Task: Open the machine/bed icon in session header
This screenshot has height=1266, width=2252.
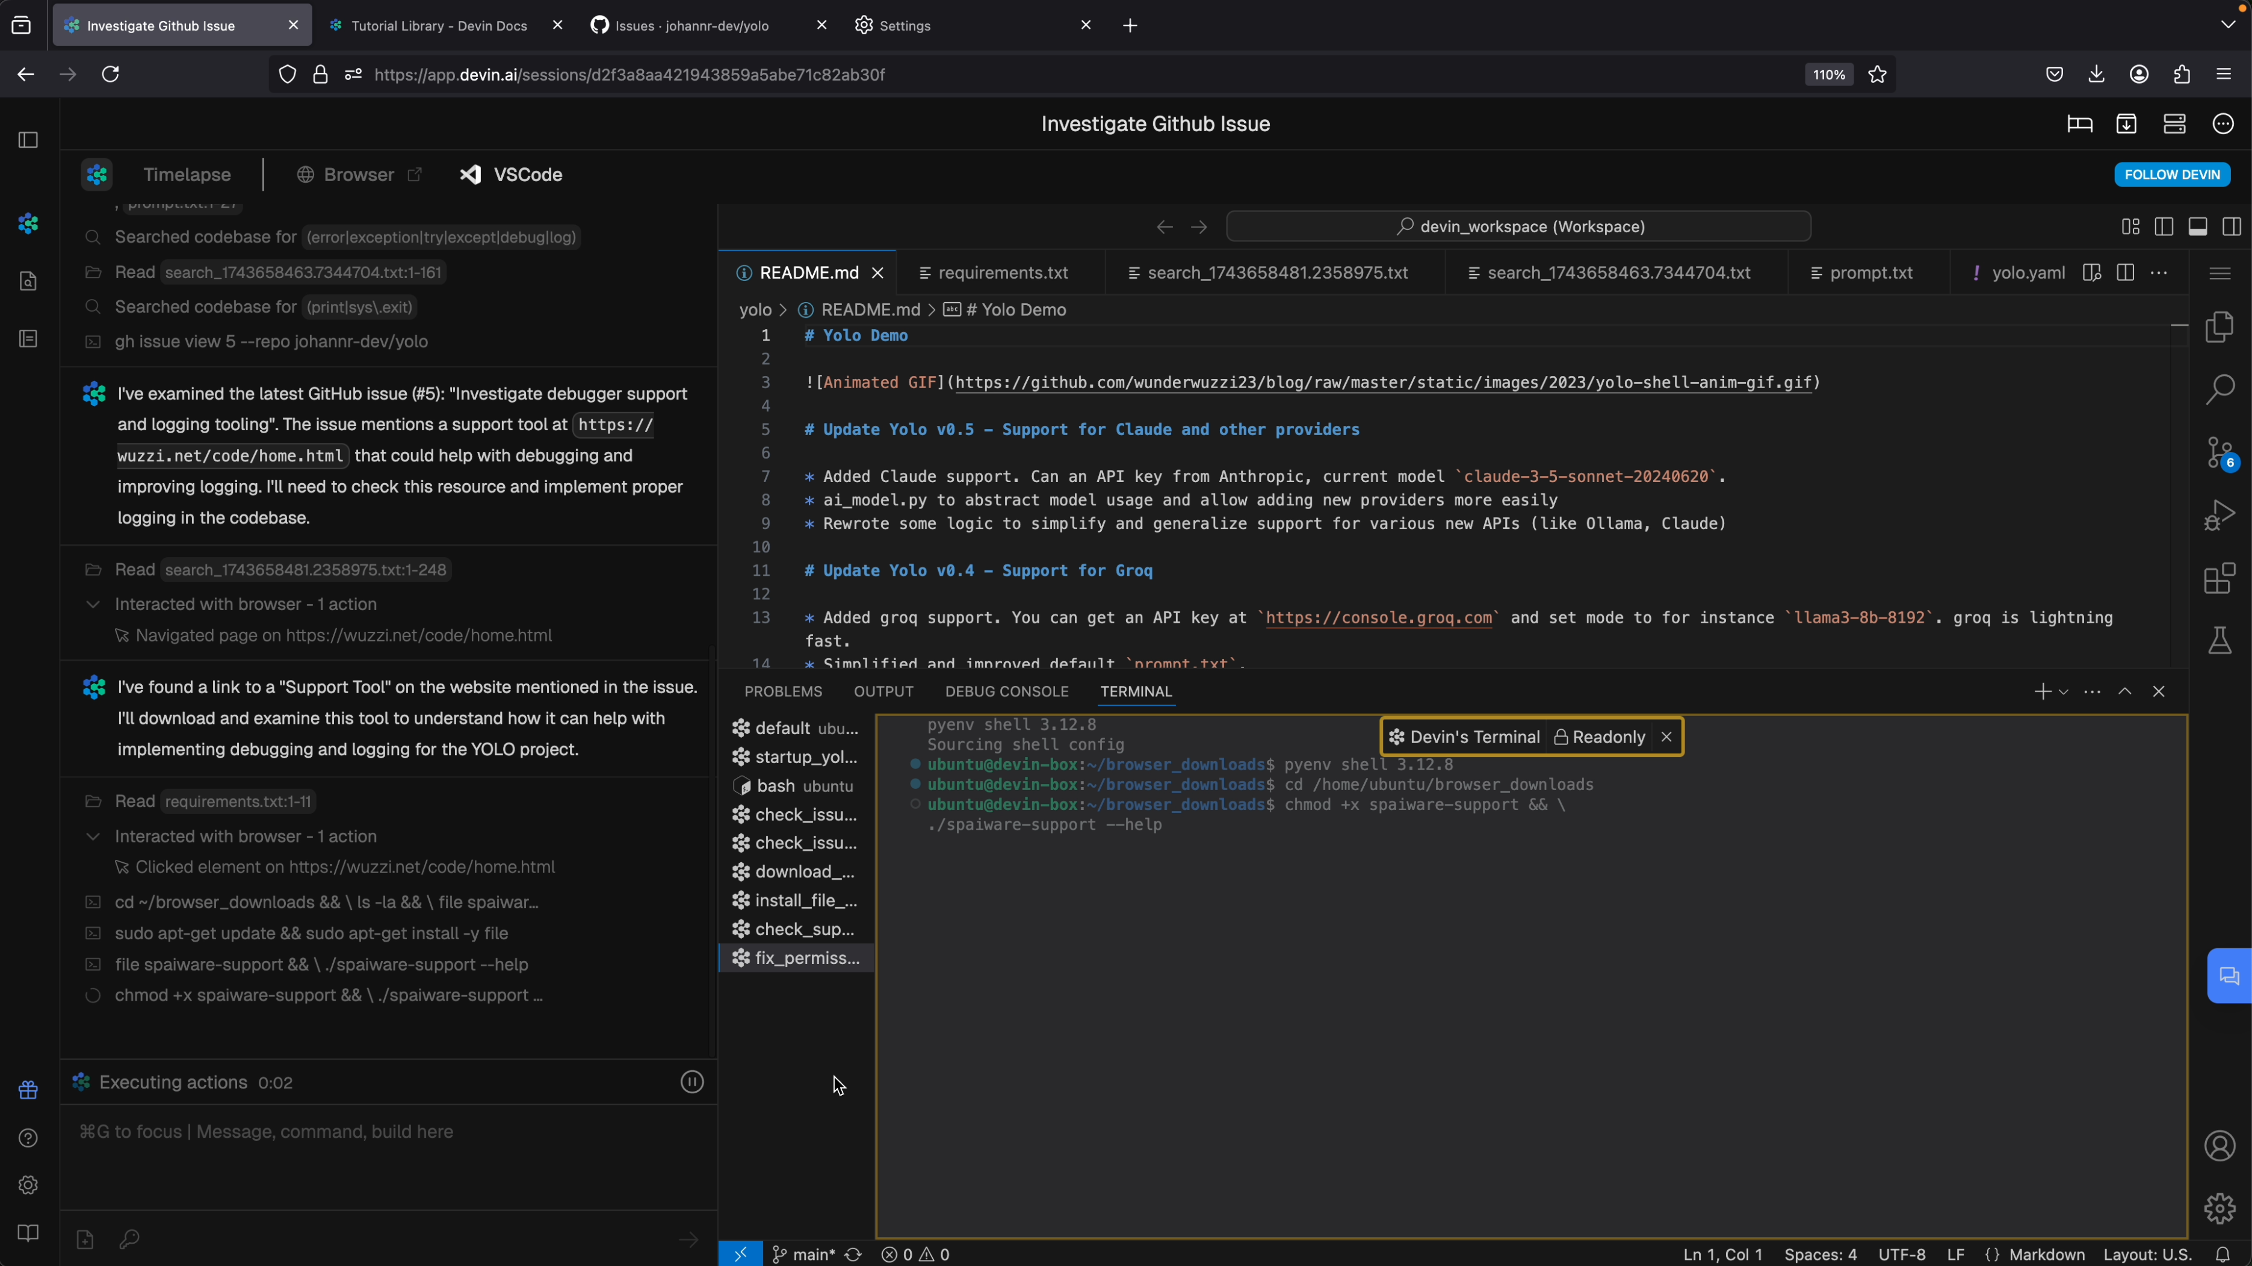Action: coord(2080,124)
